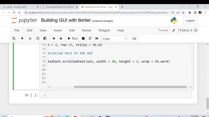Open the File menu
This screenshot has height=117, width=209.
[x=17, y=30]
